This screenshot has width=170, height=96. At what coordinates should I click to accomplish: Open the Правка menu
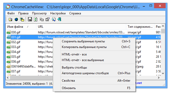[x=23, y=13]
